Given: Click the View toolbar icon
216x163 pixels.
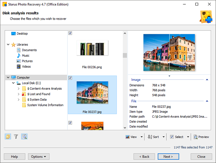Looking at the screenshot, I should tap(127, 137).
